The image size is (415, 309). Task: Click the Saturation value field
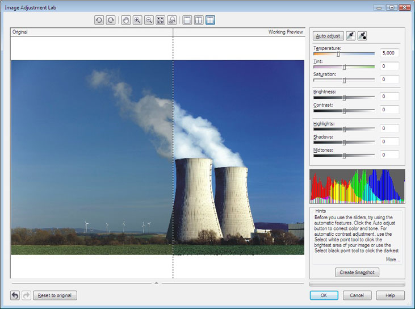[x=389, y=80]
